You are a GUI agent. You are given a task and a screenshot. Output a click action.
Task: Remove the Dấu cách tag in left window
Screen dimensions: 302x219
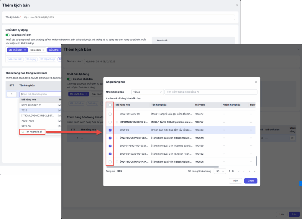pos(43,50)
